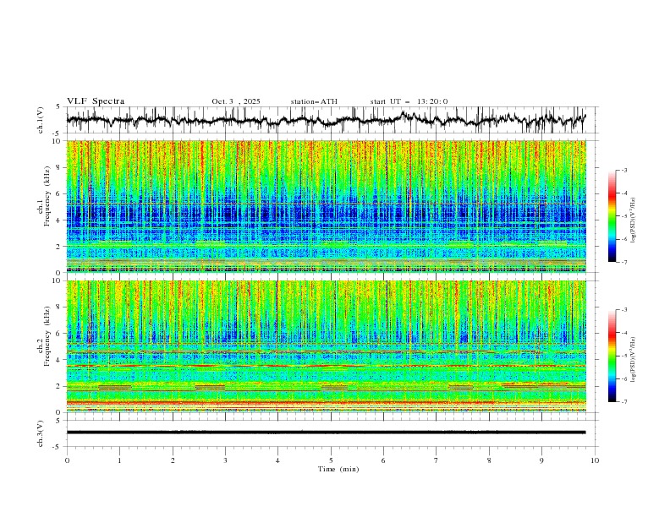Screen dimensions: 670x517
Task: Click time tick '10' on the x-axis
Action: (595, 460)
